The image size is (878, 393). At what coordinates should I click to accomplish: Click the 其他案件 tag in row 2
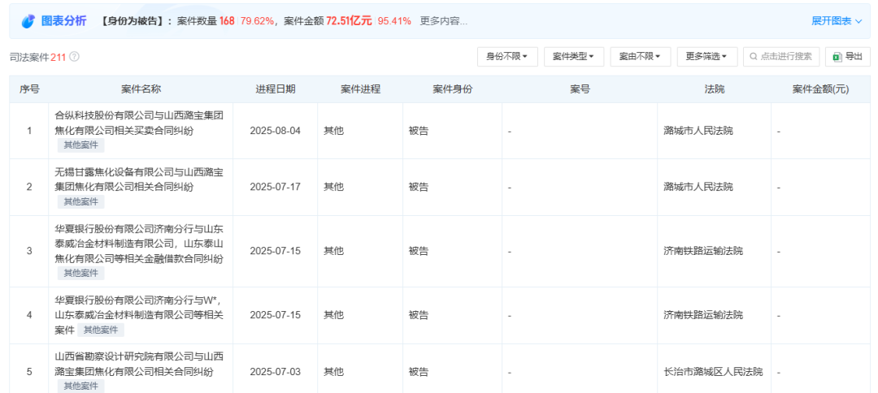(x=80, y=201)
